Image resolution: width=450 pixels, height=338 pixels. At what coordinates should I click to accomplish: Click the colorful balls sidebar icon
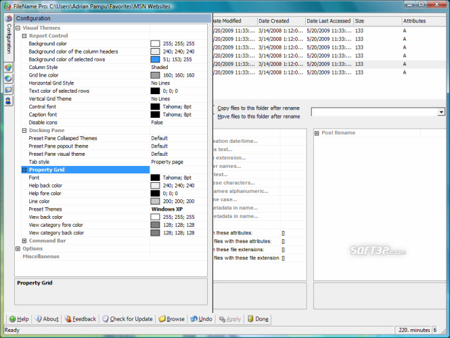[x=8, y=68]
